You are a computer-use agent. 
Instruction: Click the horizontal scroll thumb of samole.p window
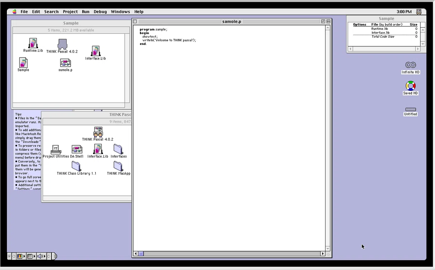coord(141,254)
